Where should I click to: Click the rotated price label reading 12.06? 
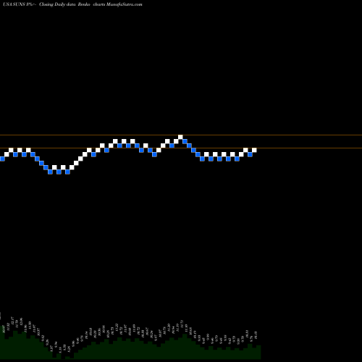[21, 322]
